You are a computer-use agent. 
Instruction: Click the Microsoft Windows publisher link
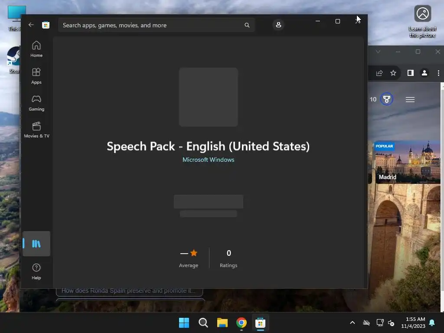click(209, 160)
